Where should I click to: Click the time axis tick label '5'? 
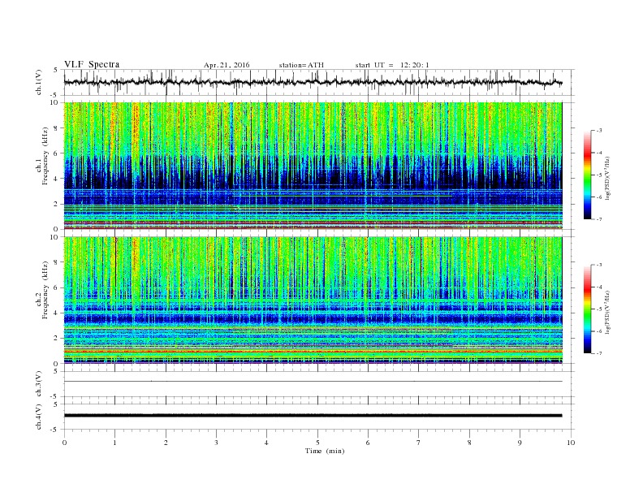pos(317,443)
